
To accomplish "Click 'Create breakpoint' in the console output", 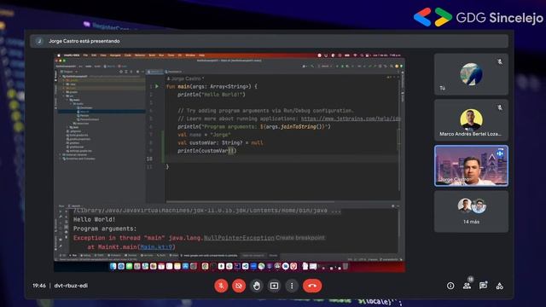I will pyautogui.click(x=299, y=238).
